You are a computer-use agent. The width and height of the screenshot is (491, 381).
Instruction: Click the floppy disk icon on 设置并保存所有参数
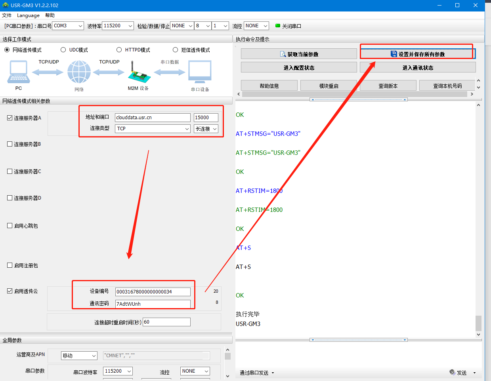394,54
